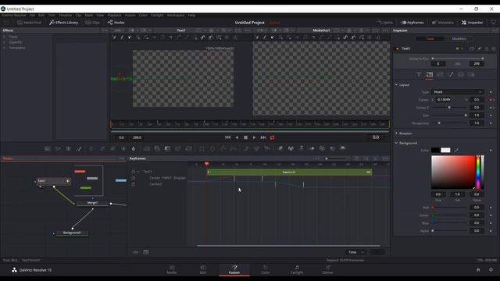500x281 pixels.
Task: Select the Transform tab icon in Inspector
Action: [440, 75]
